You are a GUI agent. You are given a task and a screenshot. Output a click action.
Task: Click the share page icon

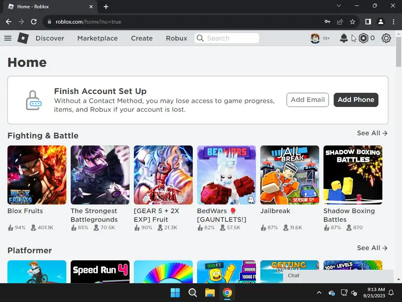[340, 22]
